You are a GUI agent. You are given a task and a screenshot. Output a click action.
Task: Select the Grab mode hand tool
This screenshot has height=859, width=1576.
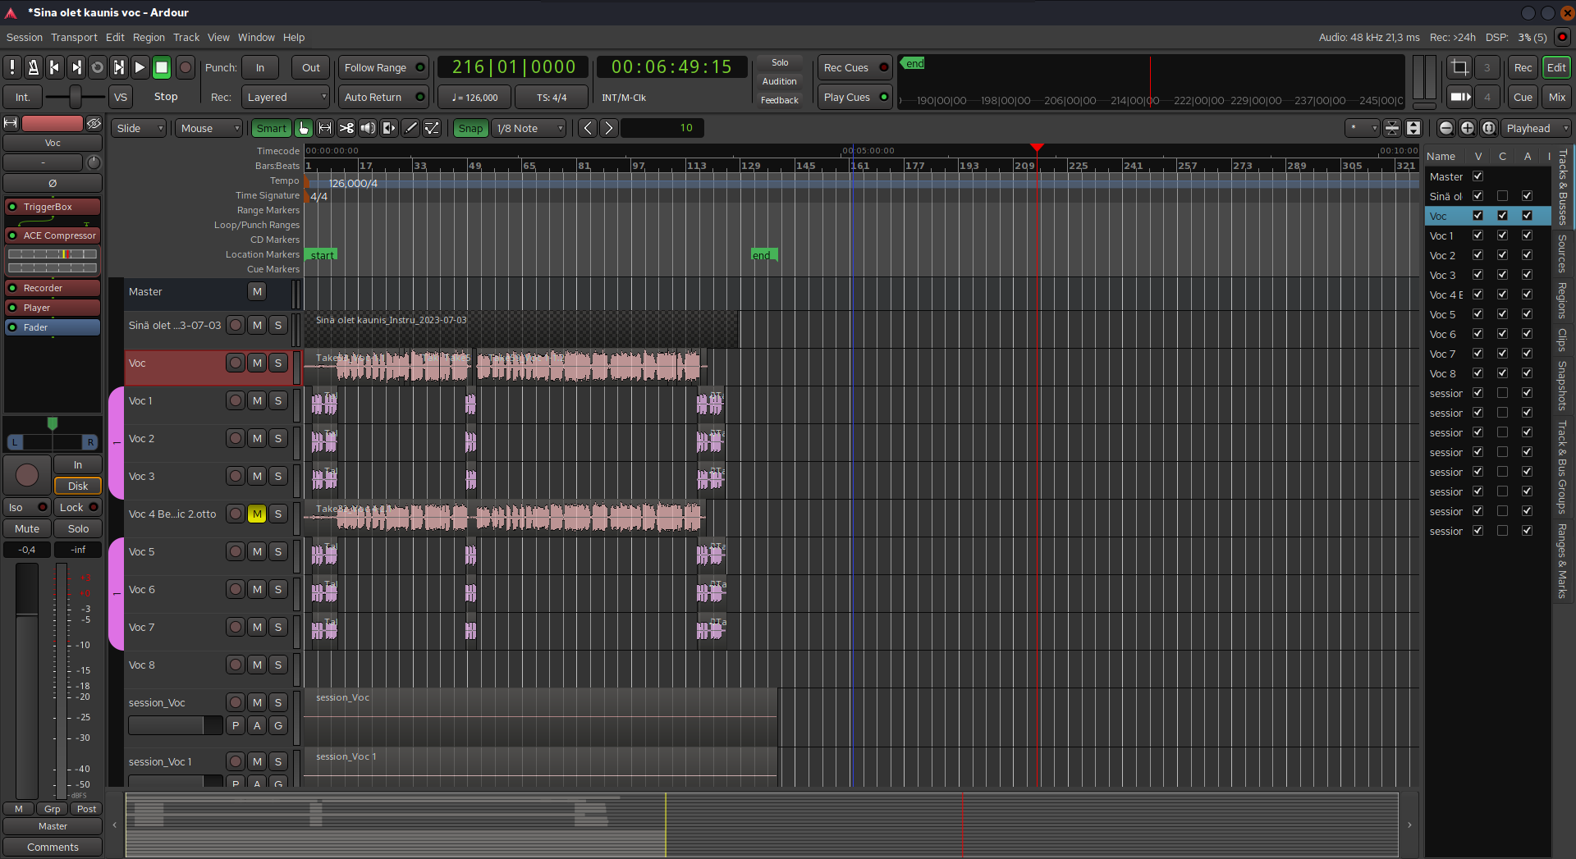[304, 128]
